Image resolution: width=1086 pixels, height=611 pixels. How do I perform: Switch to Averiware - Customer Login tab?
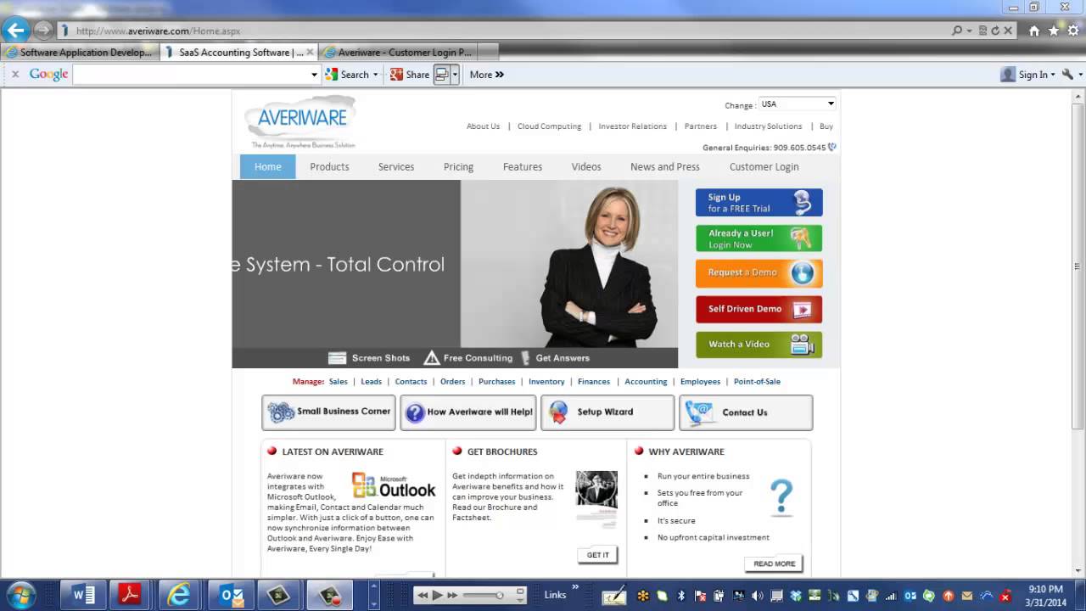(397, 53)
